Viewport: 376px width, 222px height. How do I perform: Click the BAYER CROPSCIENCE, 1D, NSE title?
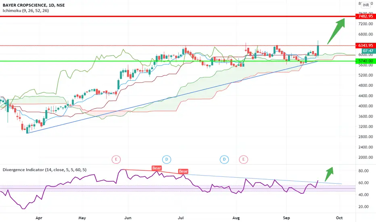point(33,5)
